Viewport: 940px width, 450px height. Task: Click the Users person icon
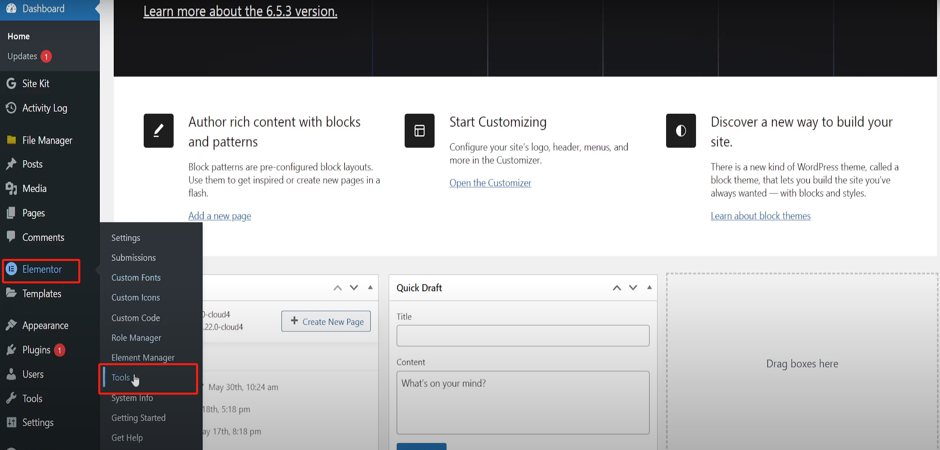click(x=11, y=374)
